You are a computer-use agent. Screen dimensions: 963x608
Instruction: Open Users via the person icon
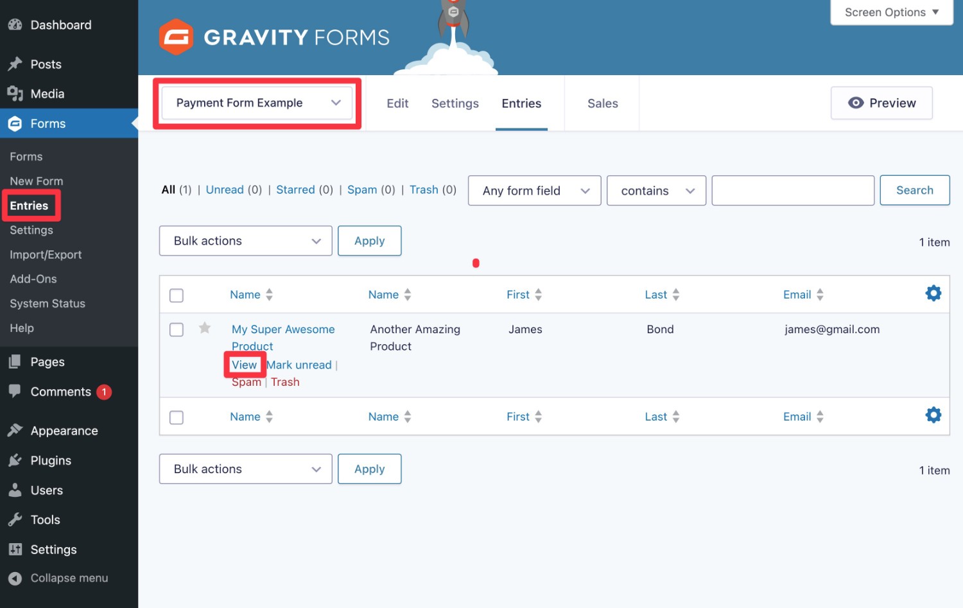coord(15,490)
